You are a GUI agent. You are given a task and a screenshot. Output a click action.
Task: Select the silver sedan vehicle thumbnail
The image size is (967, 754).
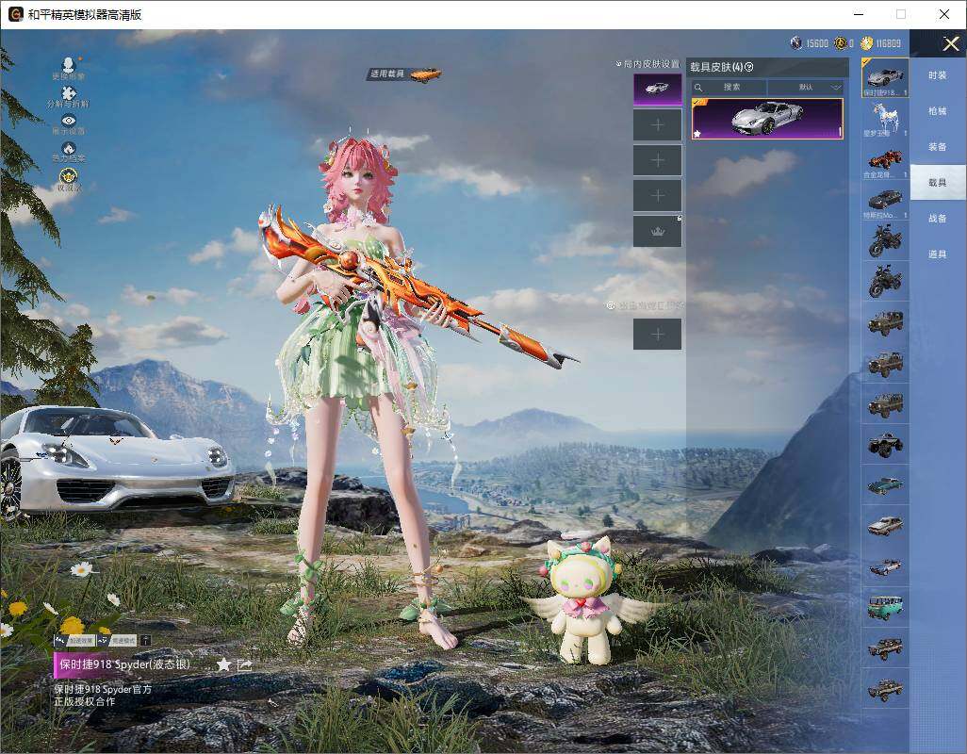click(885, 526)
